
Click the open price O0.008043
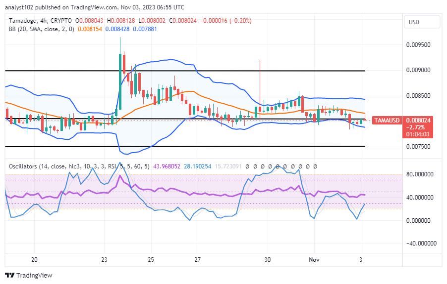(x=89, y=21)
